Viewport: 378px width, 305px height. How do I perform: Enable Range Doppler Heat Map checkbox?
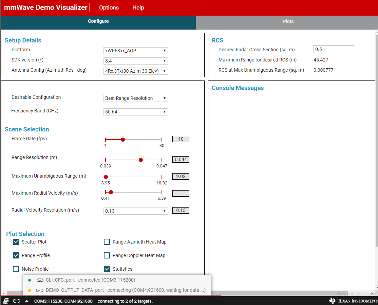pyautogui.click(x=107, y=255)
